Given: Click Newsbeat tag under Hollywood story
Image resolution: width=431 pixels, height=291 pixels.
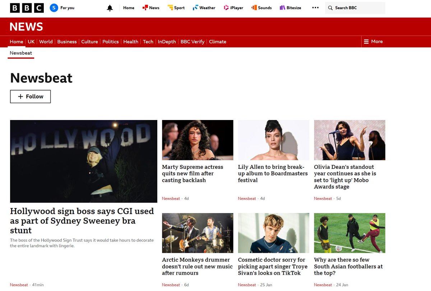Looking at the screenshot, I should tap(19, 285).
